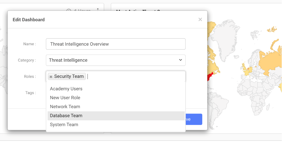282x142 pixels.
Task: Click the blue Save button
Action: click(x=194, y=119)
